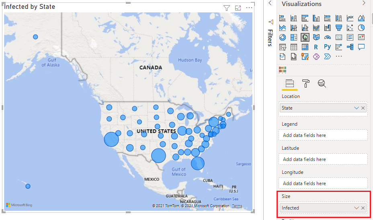Screen dimensions: 373x220
Task: Open the Format paint roller tab
Action: pos(306,84)
